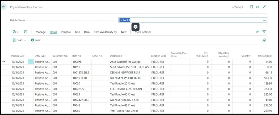The height and width of the screenshot is (115, 279).
Task: Click the Salespers./Pu... Code column header
Action: [179, 54]
